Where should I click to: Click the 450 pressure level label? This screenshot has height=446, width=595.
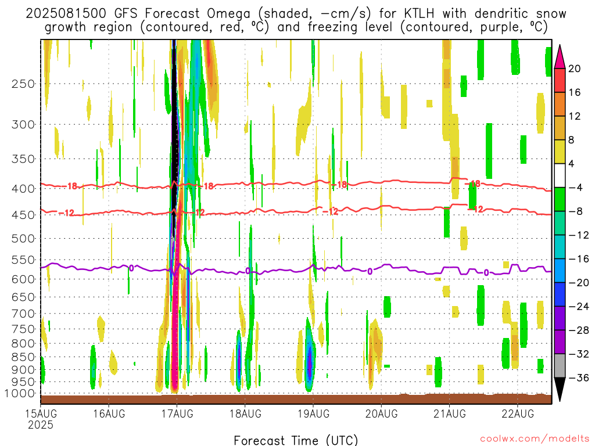pos(23,215)
